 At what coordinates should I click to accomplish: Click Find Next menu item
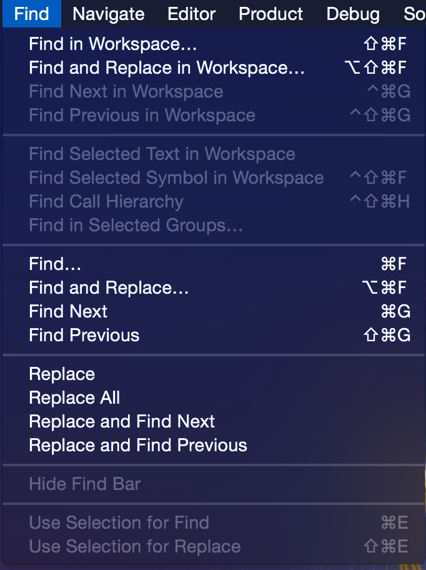click(68, 311)
